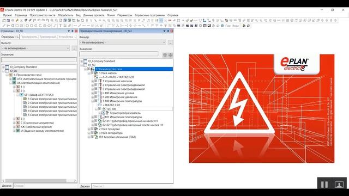Click the last icon after 'Вода' in toolbar

point(249,26)
